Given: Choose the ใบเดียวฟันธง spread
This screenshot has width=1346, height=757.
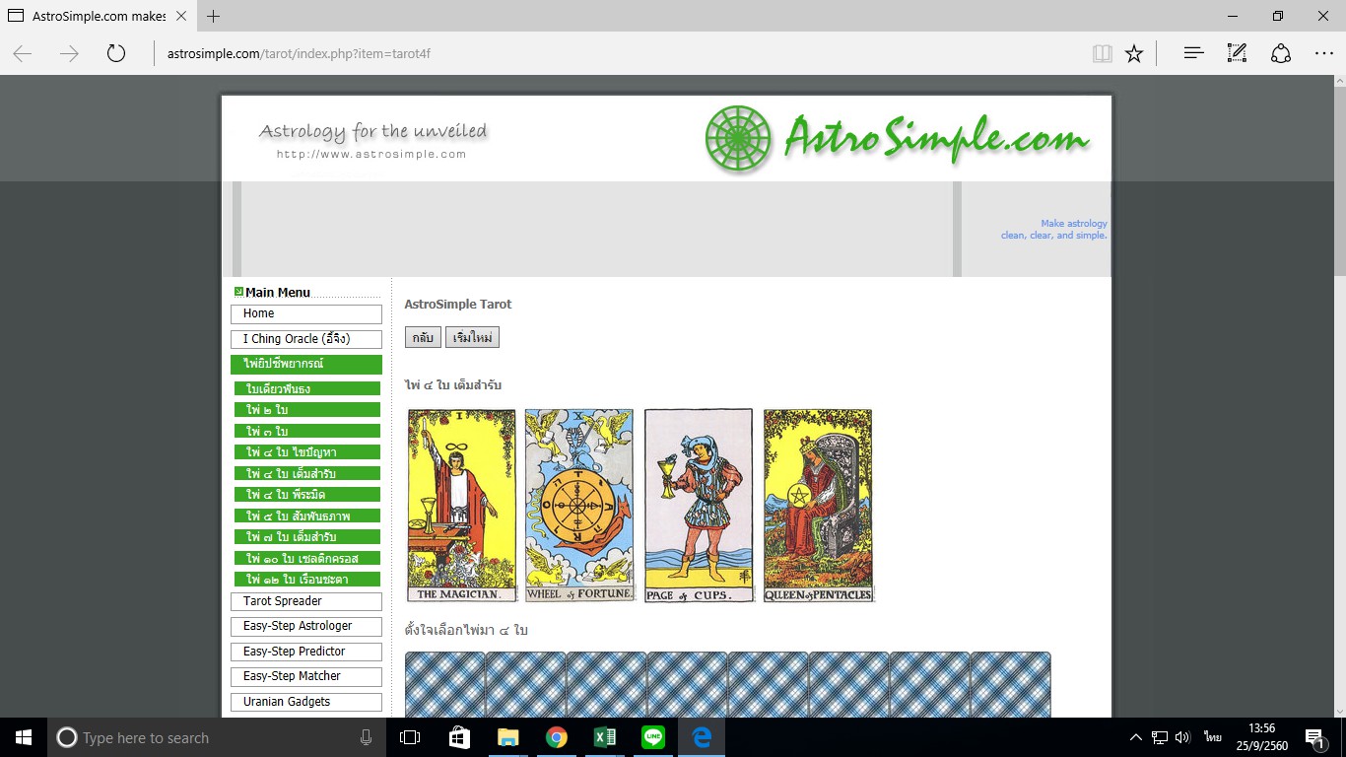Looking at the screenshot, I should pos(307,388).
